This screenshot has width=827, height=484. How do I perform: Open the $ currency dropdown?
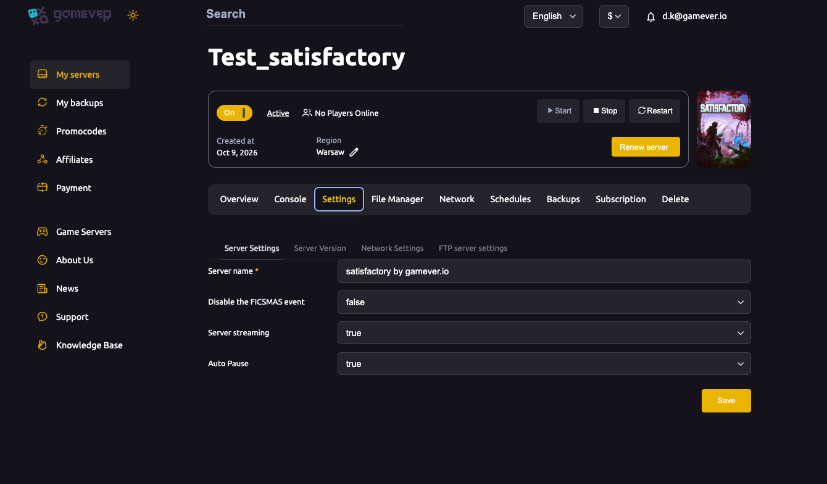(614, 16)
